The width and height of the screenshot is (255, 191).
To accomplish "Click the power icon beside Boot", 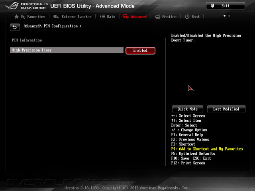I will (x=187, y=17).
